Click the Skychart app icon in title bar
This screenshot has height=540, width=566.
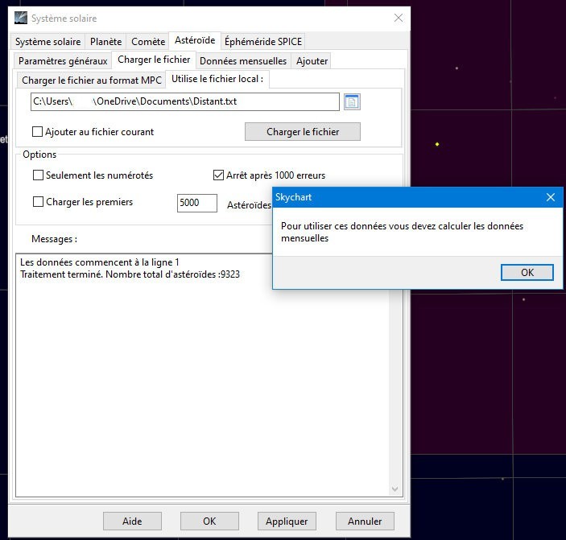21,18
